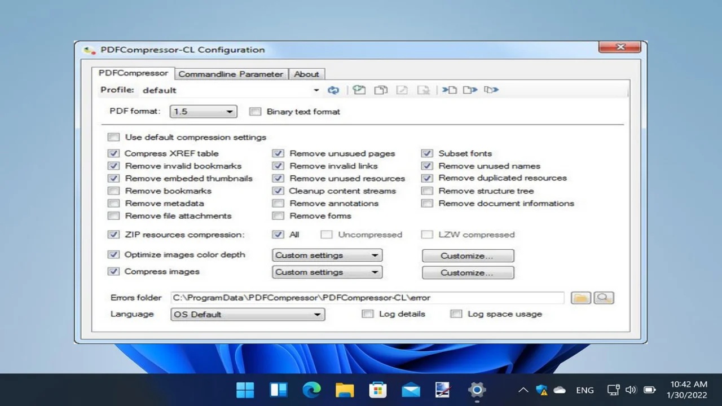The width and height of the screenshot is (722, 406).
Task: Click the battery status tray icon
Action: pos(650,390)
